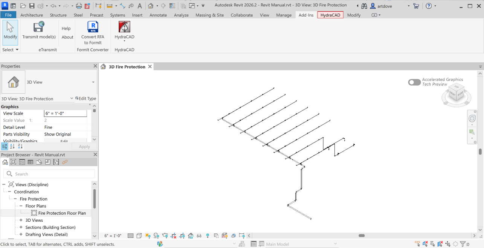Toggle Drag Elements on Selection icon
The height and width of the screenshot is (248, 484).
tap(448, 244)
